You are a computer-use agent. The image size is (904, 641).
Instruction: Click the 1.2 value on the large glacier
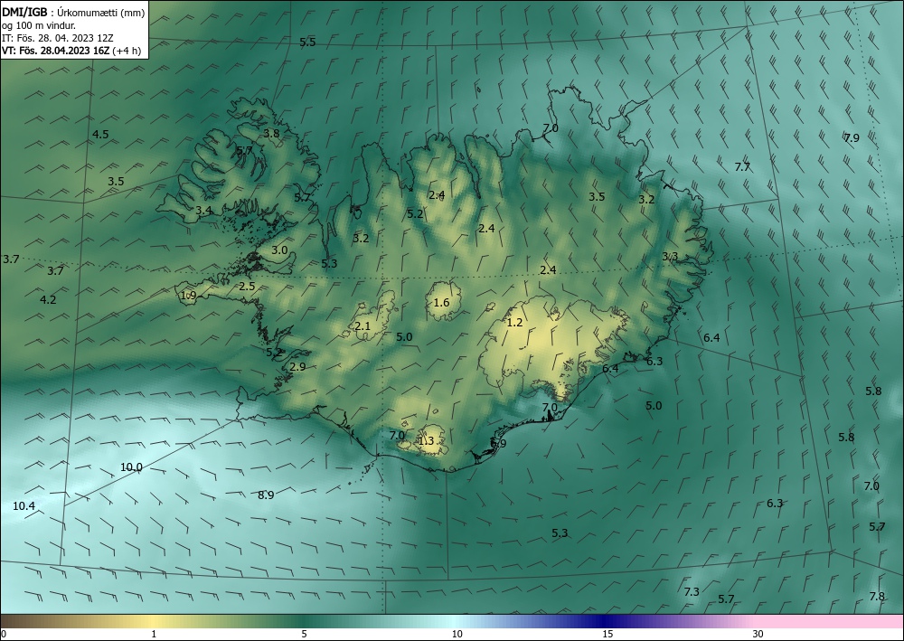(514, 322)
